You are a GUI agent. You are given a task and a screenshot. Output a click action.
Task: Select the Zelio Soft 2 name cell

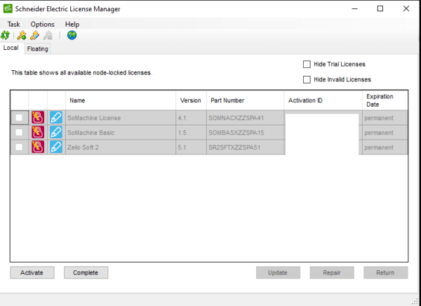pos(121,147)
